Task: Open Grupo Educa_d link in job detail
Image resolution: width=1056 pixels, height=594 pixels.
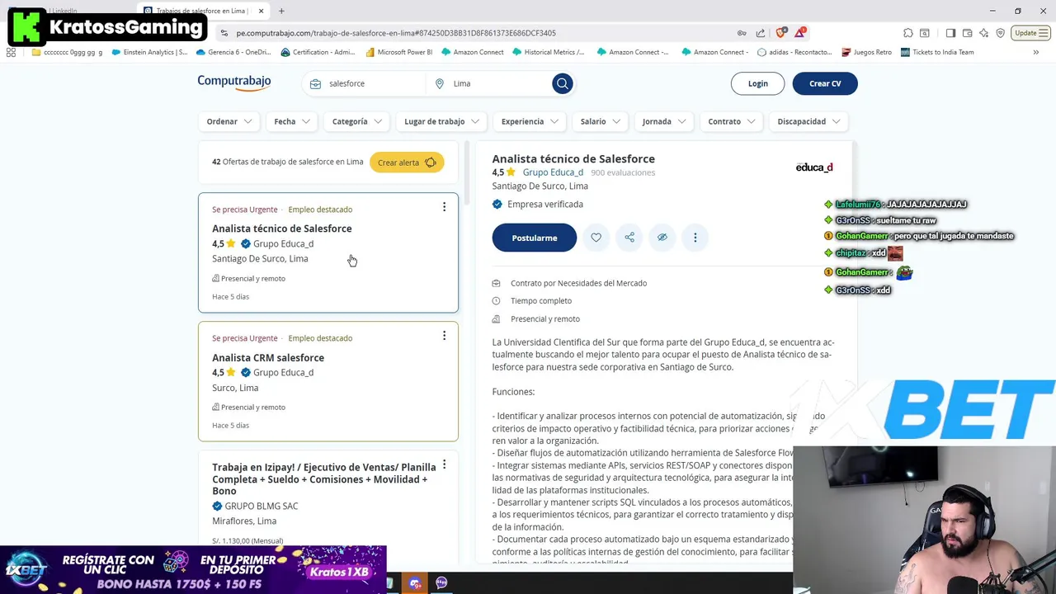Action: pyautogui.click(x=553, y=172)
